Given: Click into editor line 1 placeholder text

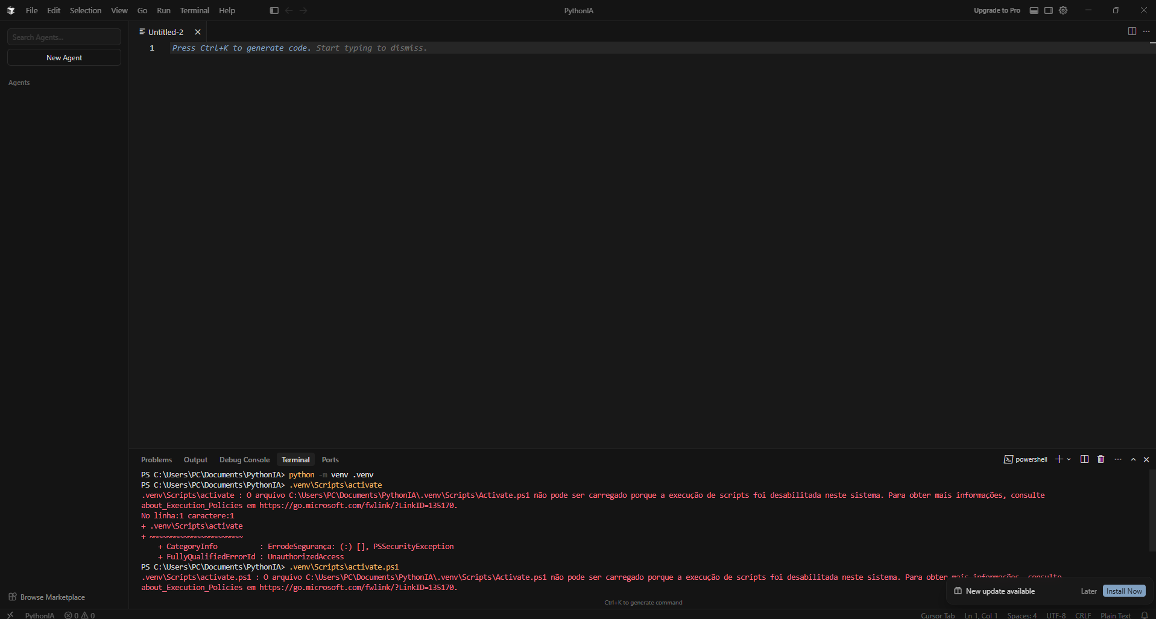Looking at the screenshot, I should pyautogui.click(x=299, y=48).
